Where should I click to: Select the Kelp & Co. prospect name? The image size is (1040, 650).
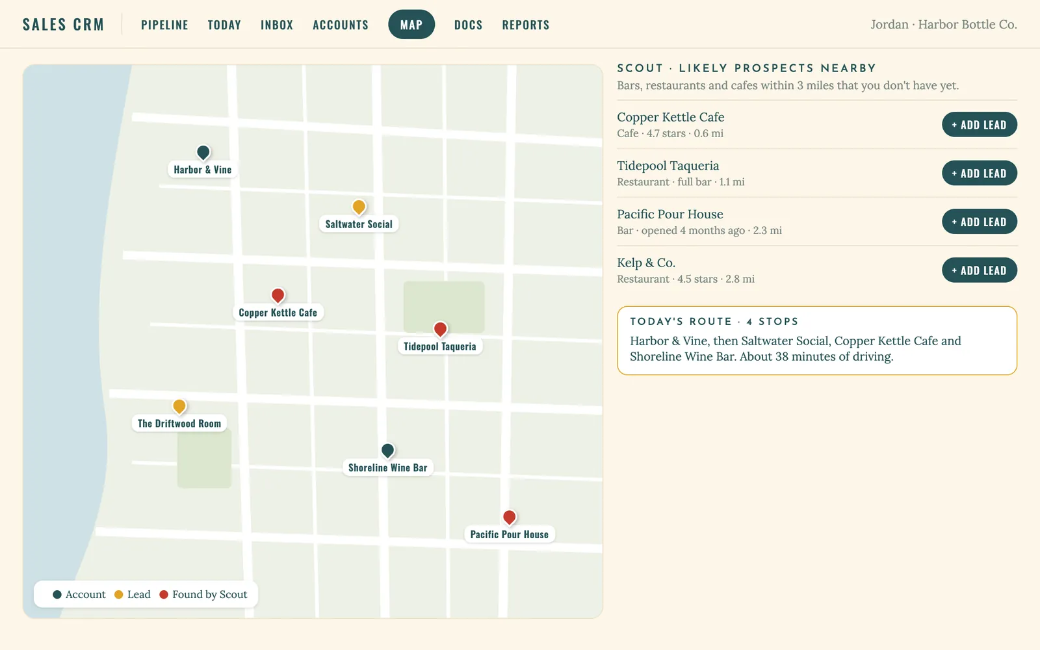tap(646, 263)
